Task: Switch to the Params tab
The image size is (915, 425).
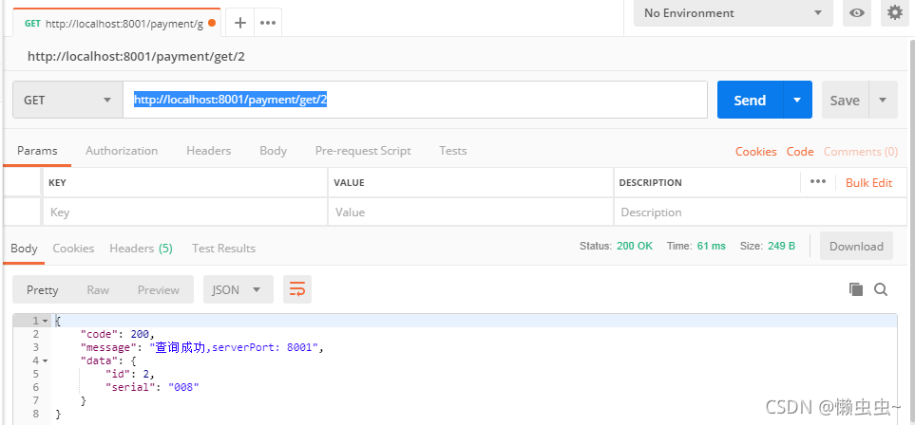Action: pos(37,151)
